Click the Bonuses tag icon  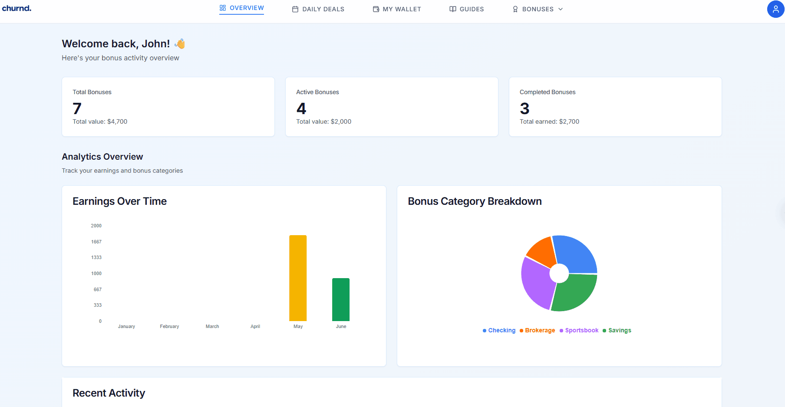pos(515,9)
